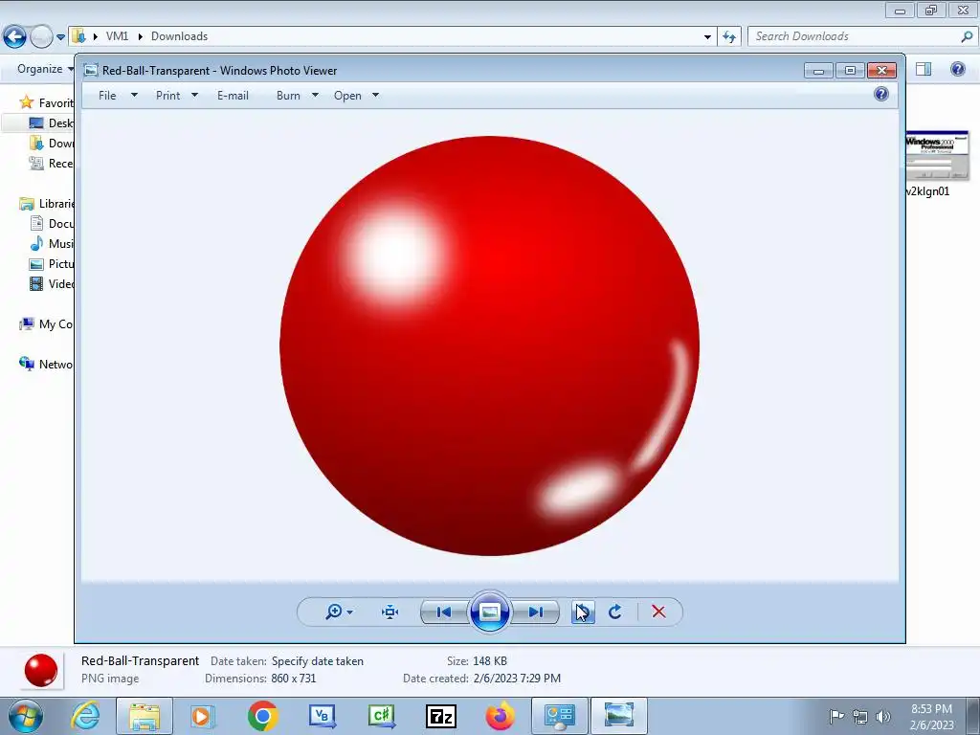Select the v2klgn01 file thumbnail in Explorer
This screenshot has width=980, height=735.
(937, 156)
